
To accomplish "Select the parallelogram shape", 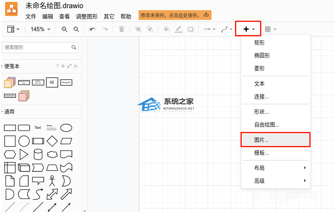I will (66, 141).
